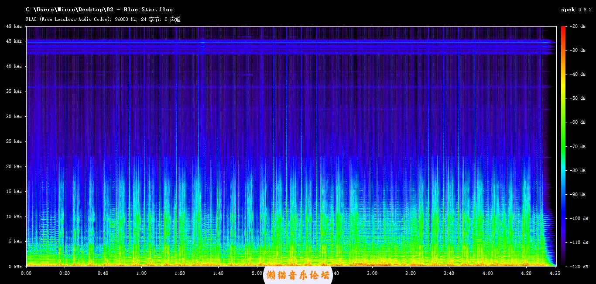Click the 0 kHz frequency label
The image size is (596, 284).
[15, 266]
